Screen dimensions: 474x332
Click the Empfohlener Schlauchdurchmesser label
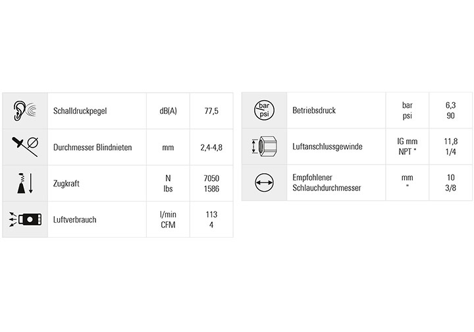pos(327,182)
